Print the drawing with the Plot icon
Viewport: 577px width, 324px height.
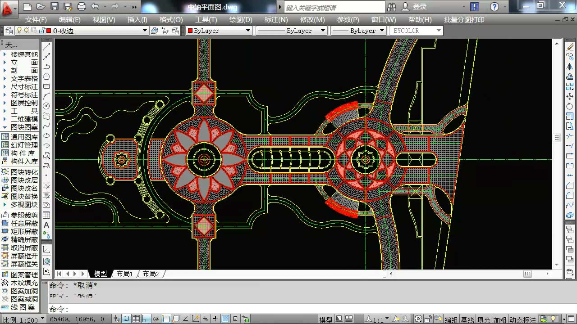[x=82, y=7]
